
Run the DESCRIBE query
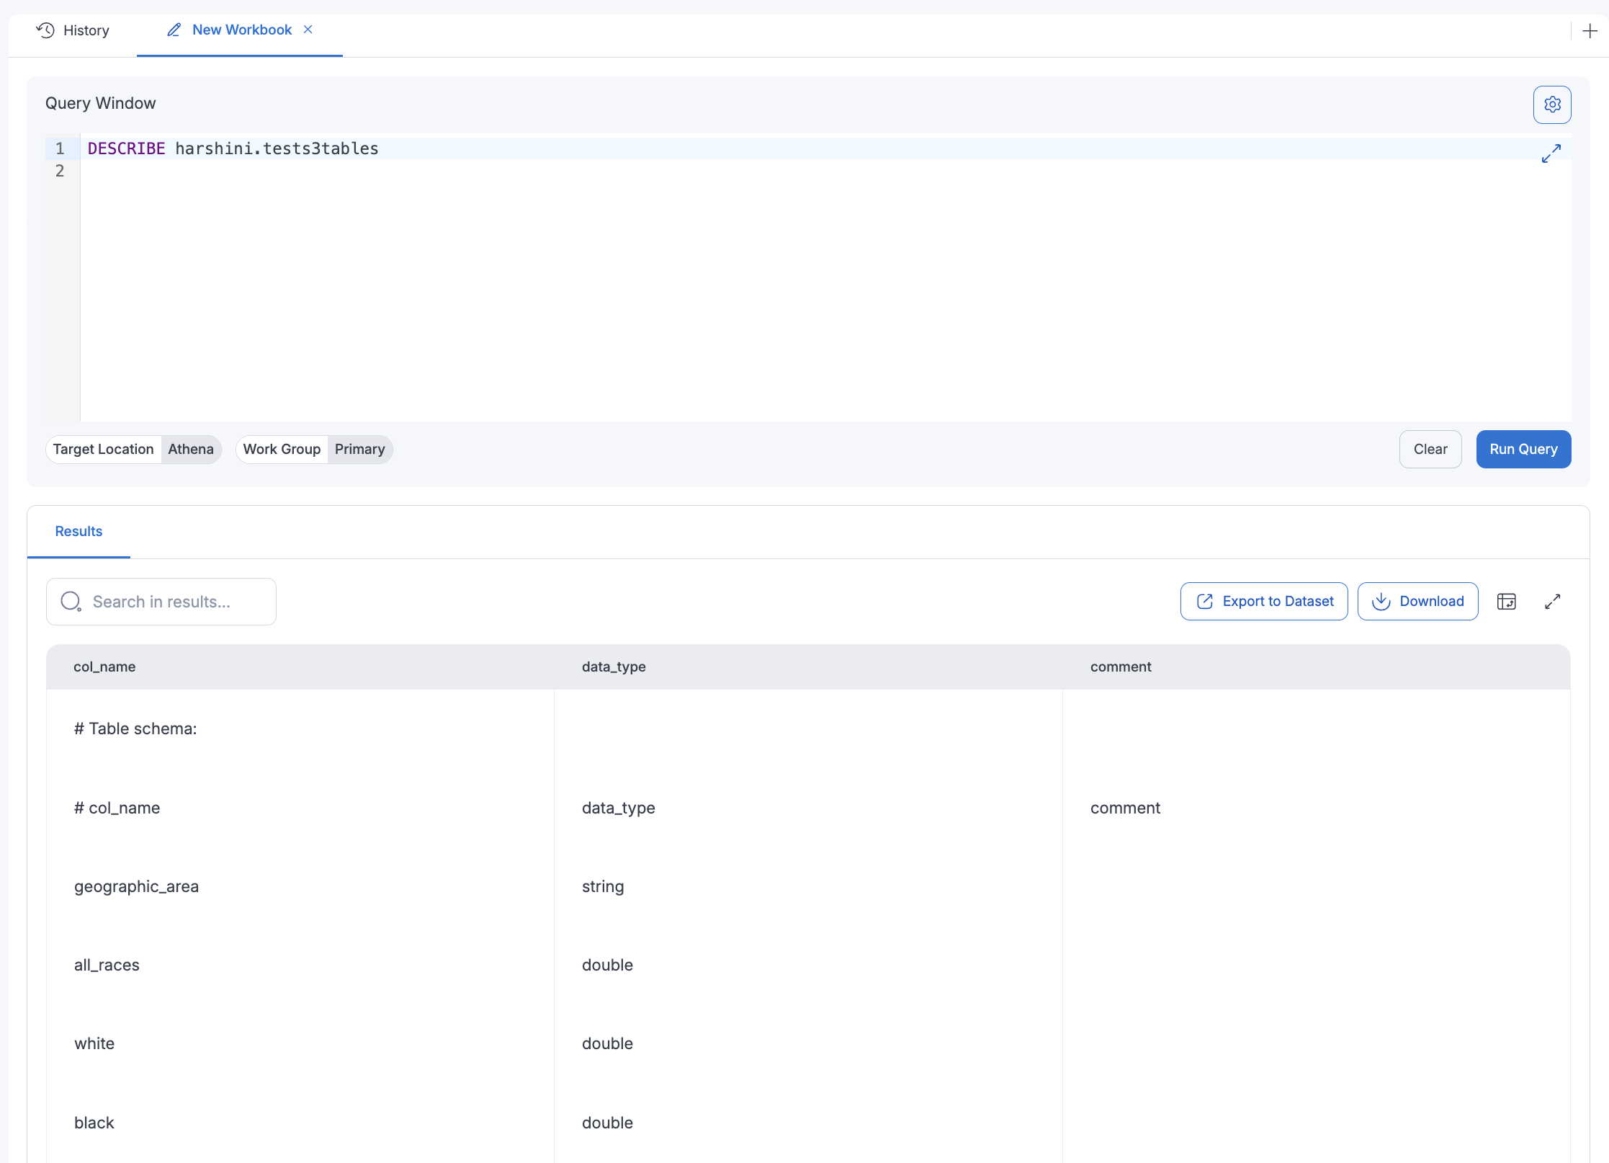pyautogui.click(x=1523, y=449)
